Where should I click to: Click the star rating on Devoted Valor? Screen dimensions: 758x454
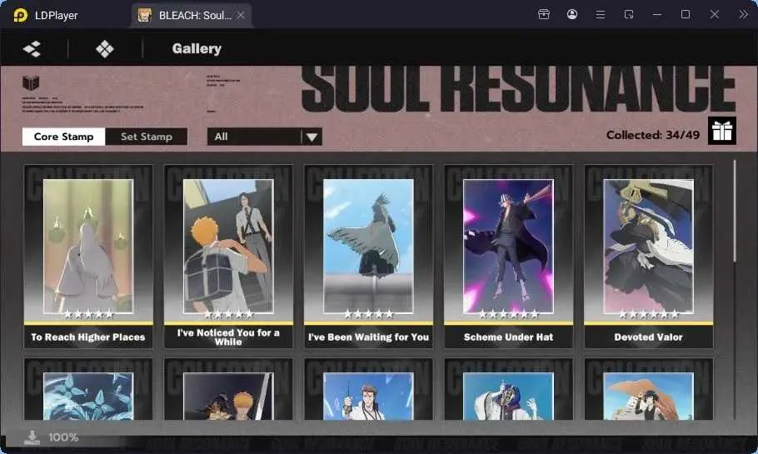649,315
